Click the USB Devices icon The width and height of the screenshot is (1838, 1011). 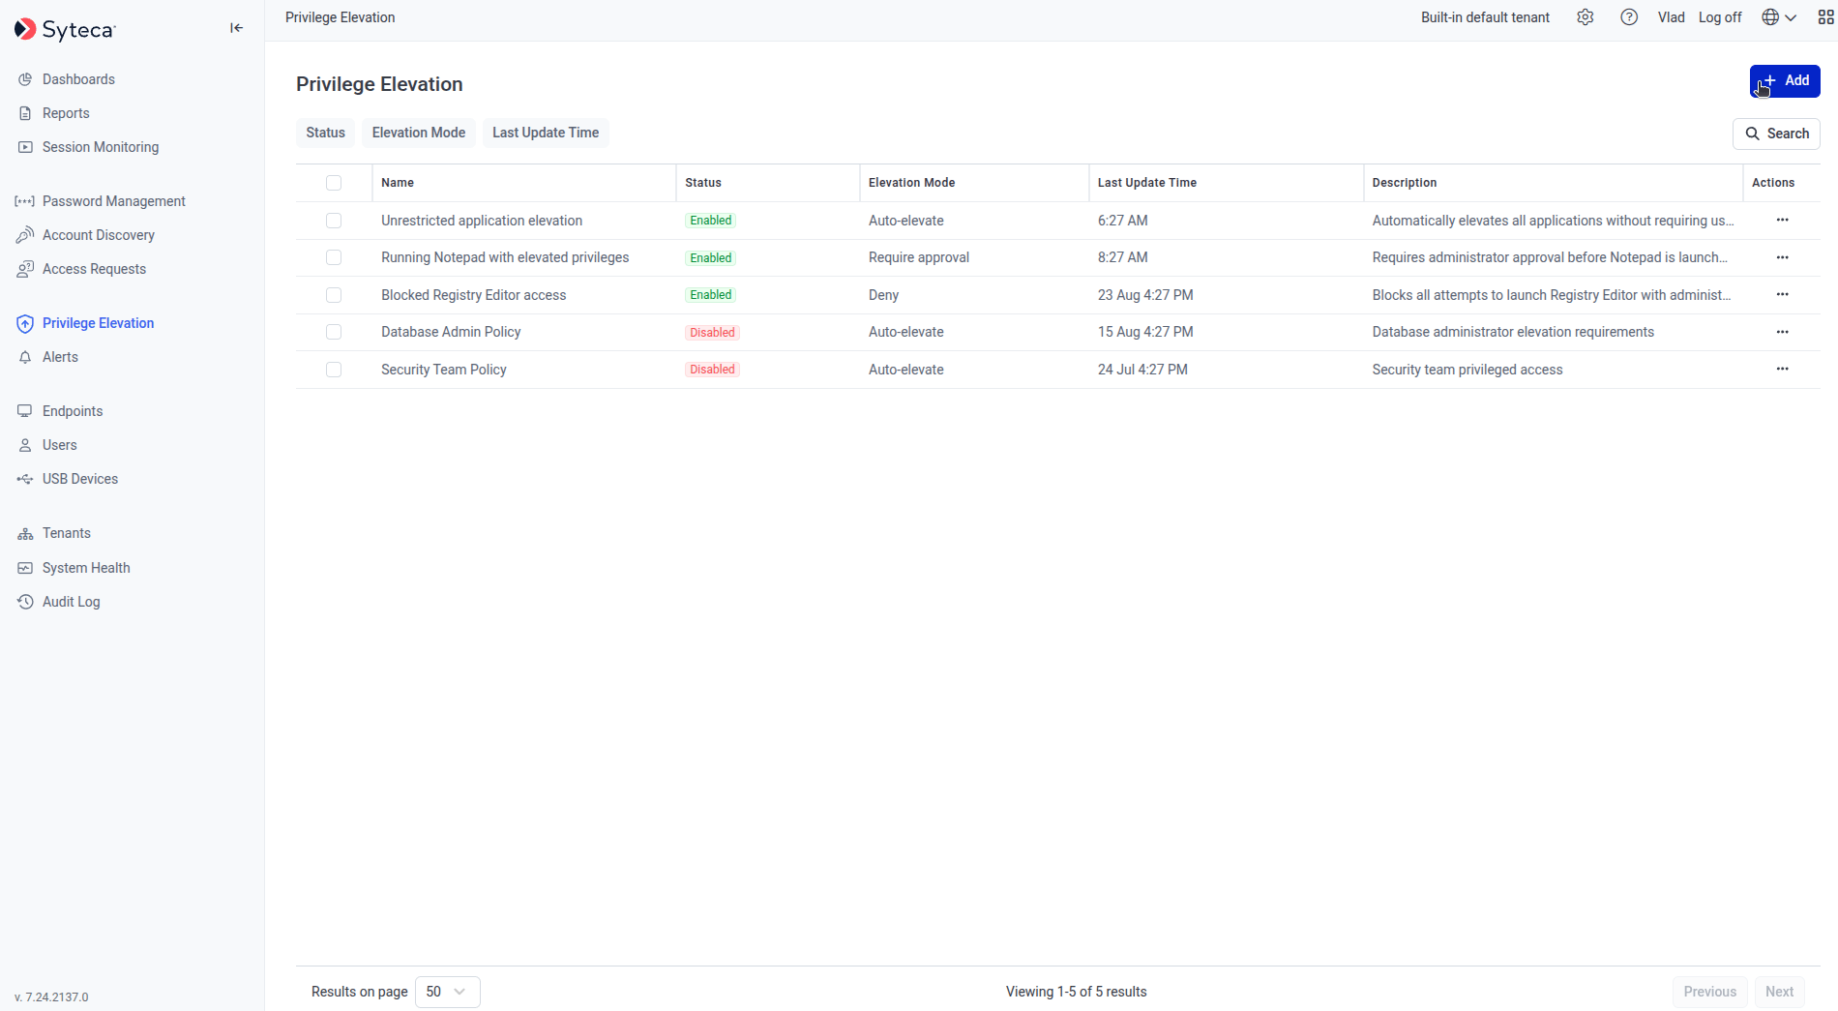(25, 479)
